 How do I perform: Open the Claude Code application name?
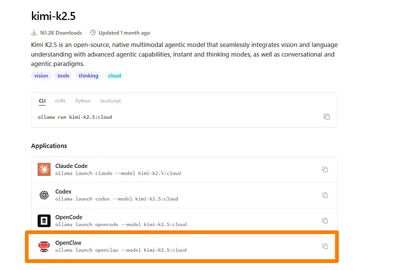(x=71, y=166)
